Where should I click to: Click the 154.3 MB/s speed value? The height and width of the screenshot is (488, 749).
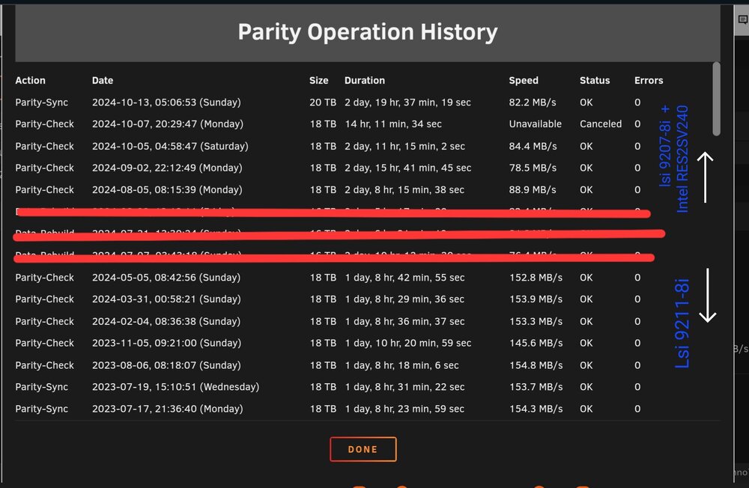(x=536, y=409)
